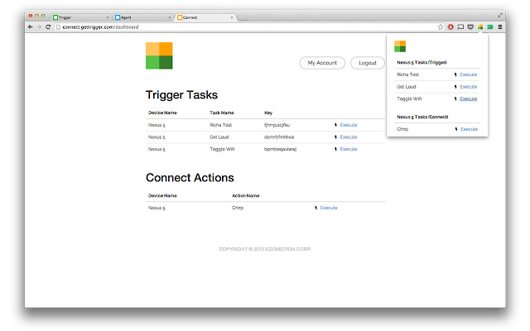Click the Toggle Wifi key 'bpmbeqaviwwj'
This screenshot has height=331, width=530.
[x=280, y=149]
